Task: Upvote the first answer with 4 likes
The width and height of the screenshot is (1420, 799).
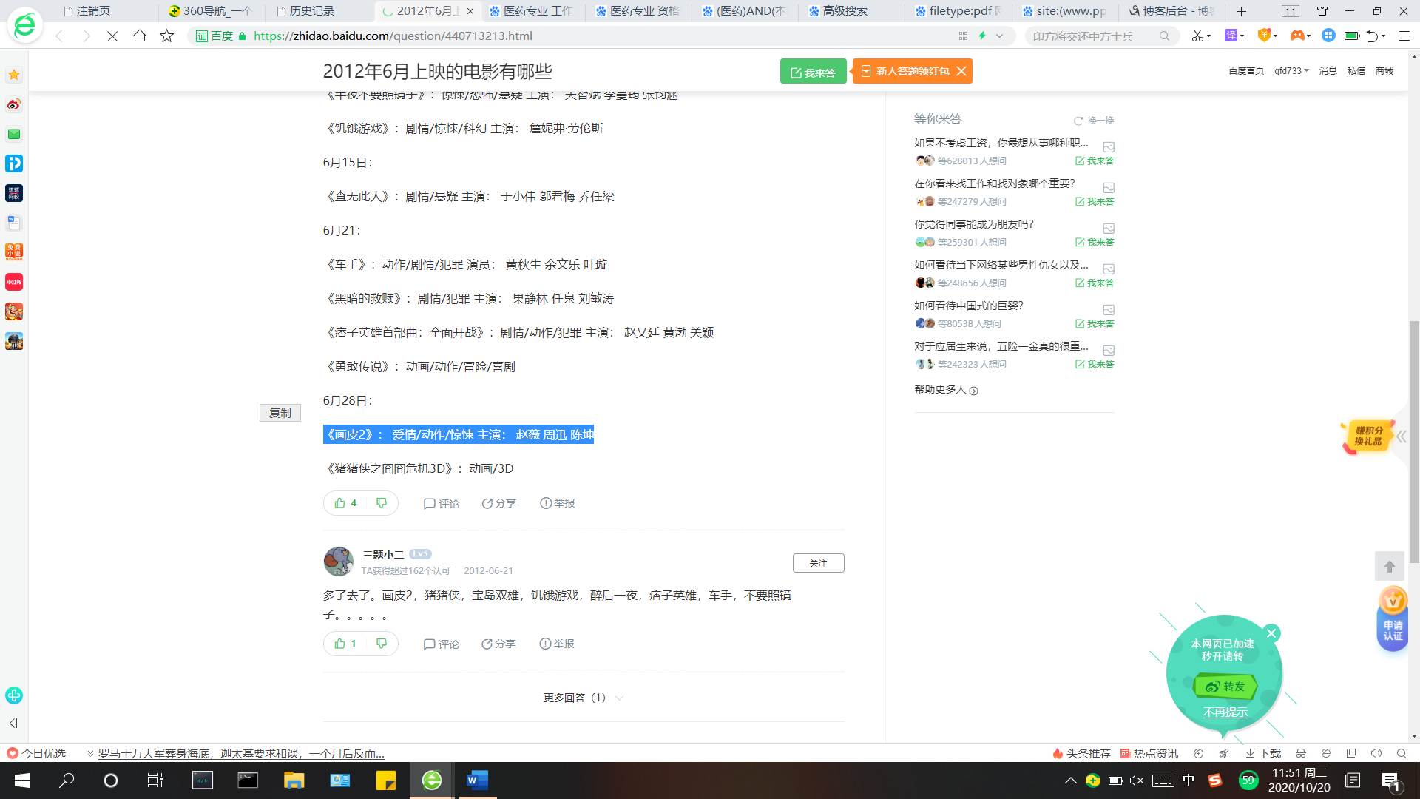Action: pyautogui.click(x=345, y=503)
